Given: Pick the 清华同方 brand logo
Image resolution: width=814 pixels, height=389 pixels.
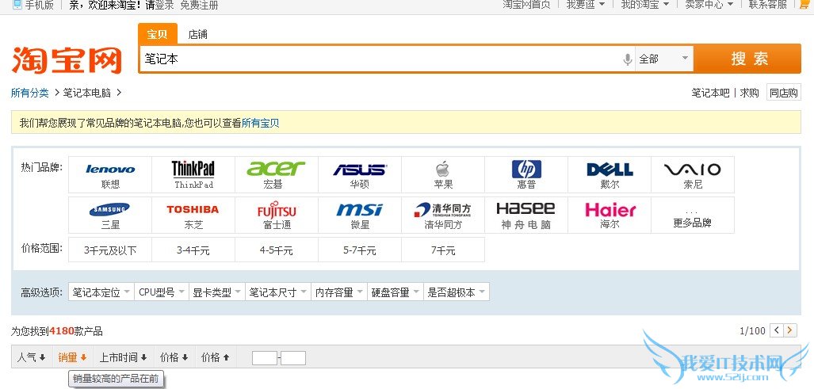Looking at the screenshot, I should click(x=443, y=209).
